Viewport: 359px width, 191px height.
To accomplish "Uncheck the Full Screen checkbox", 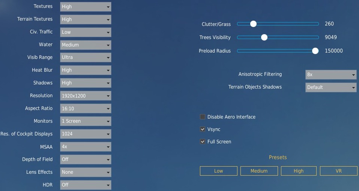I will coord(203,141).
